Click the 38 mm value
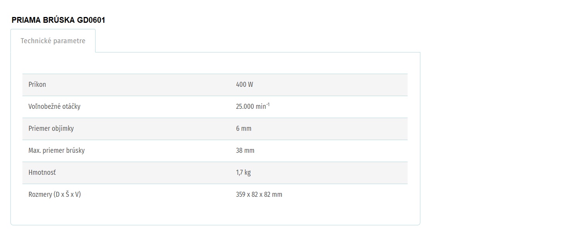The width and height of the screenshot is (570, 240). pos(245,150)
